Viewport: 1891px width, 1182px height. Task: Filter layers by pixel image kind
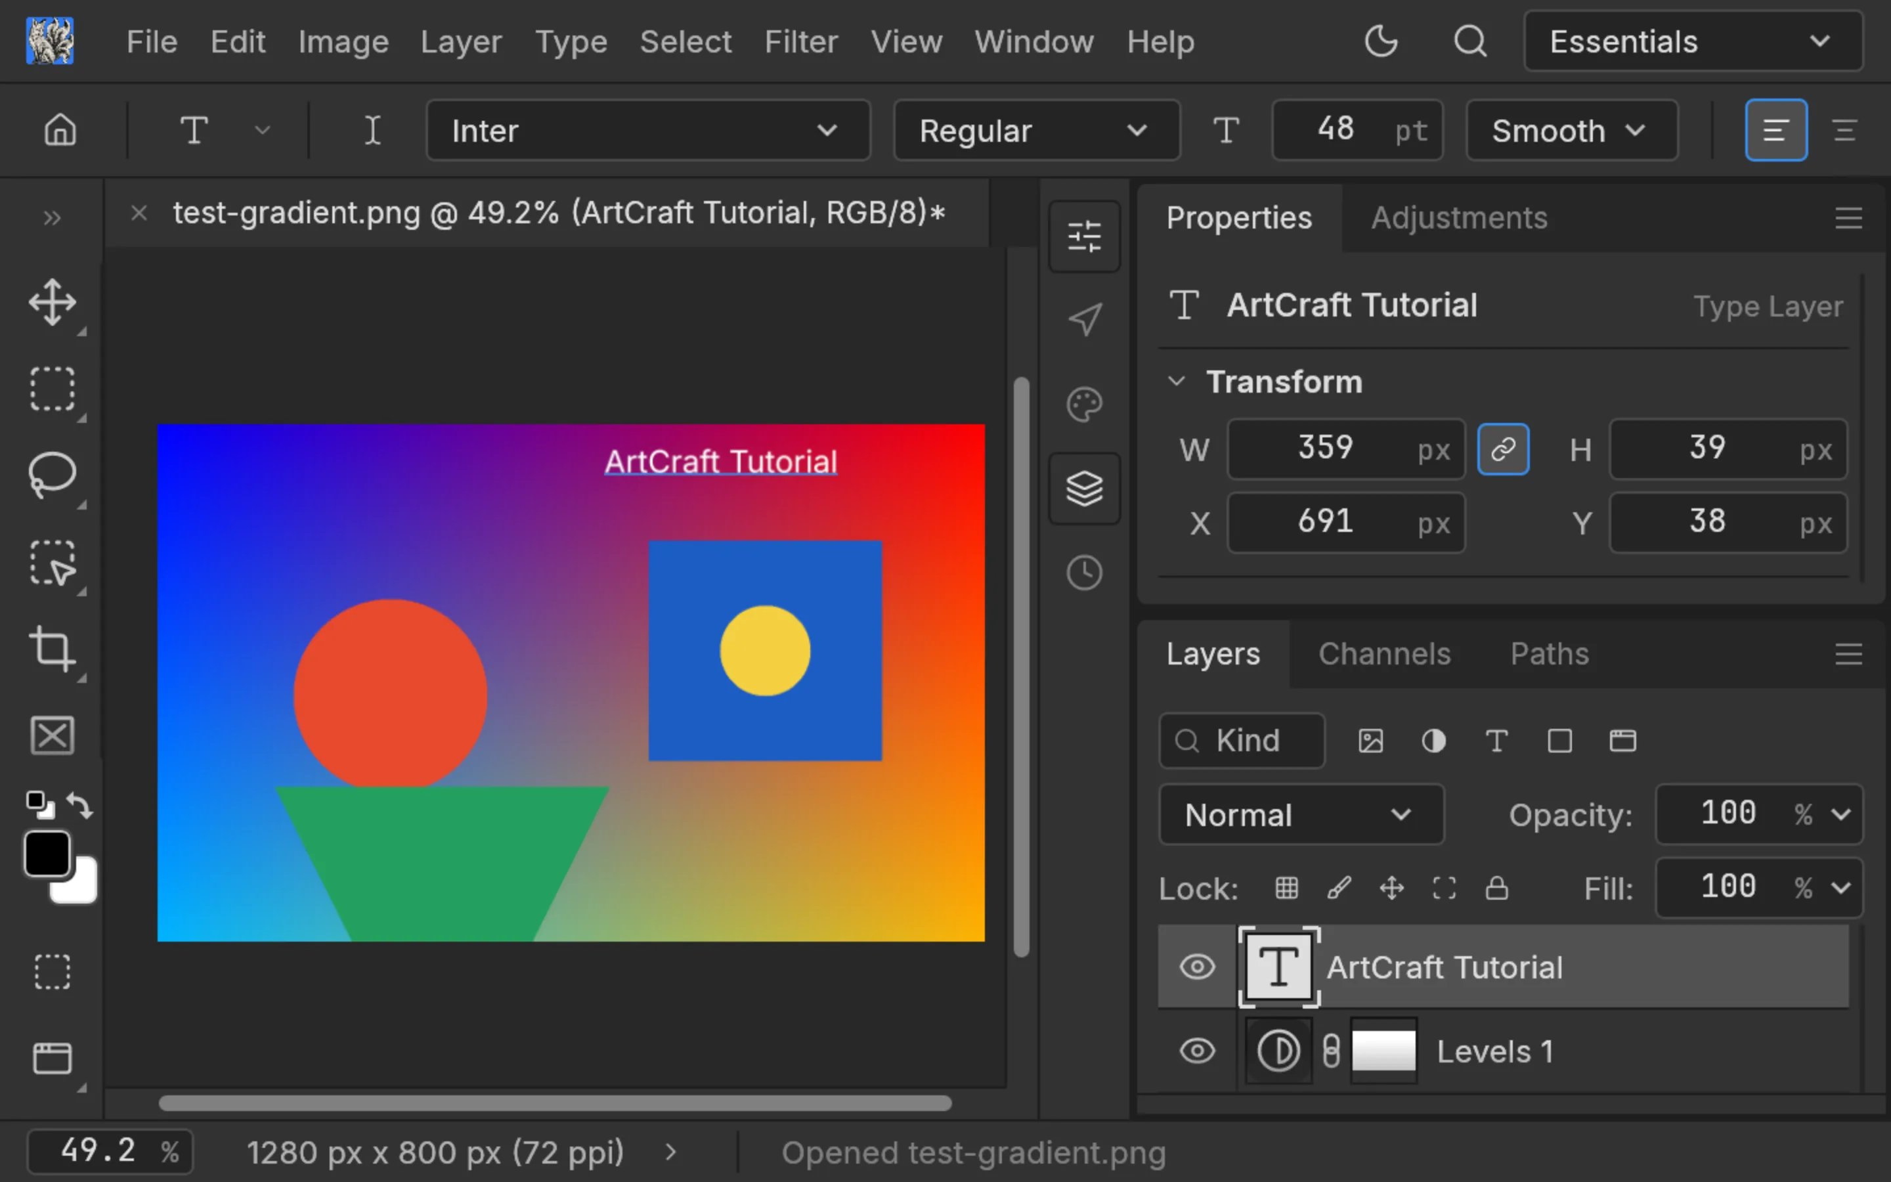[1370, 740]
